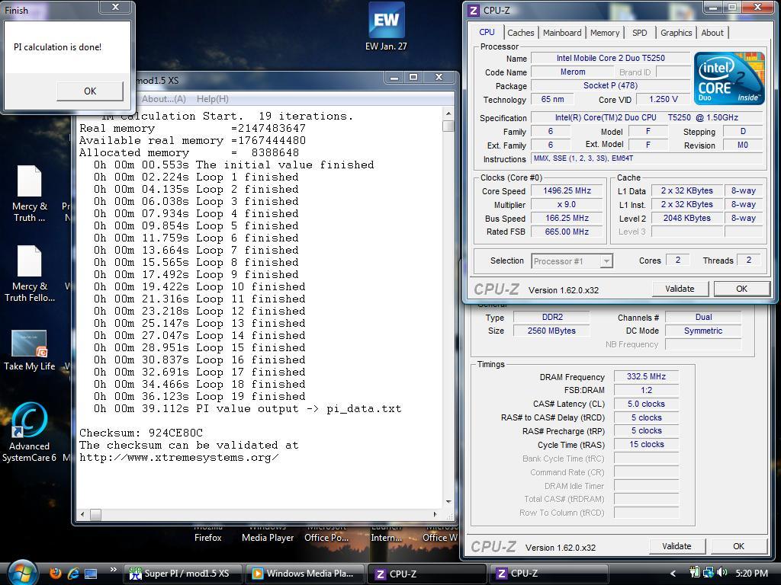
Task: Click the Checksum 924CE80C line
Action: [141, 433]
